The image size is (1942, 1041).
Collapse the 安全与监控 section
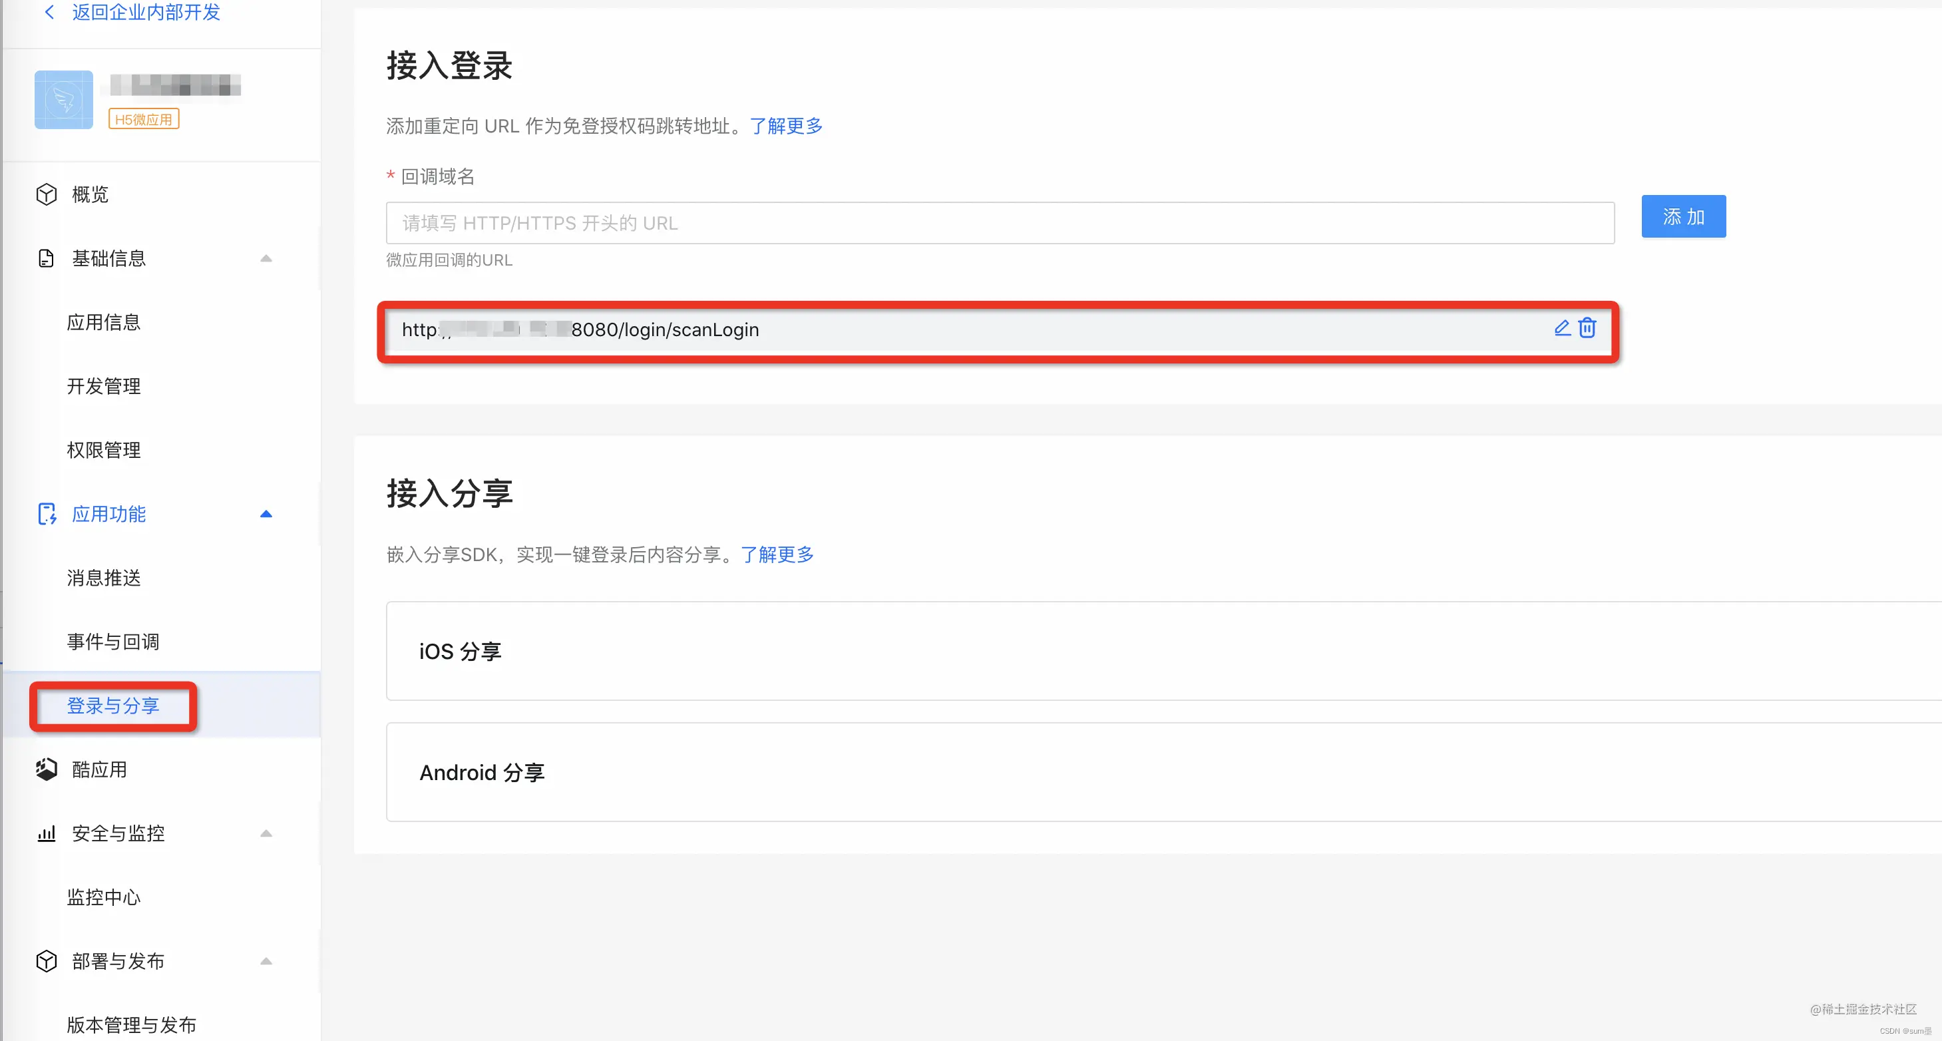point(266,833)
